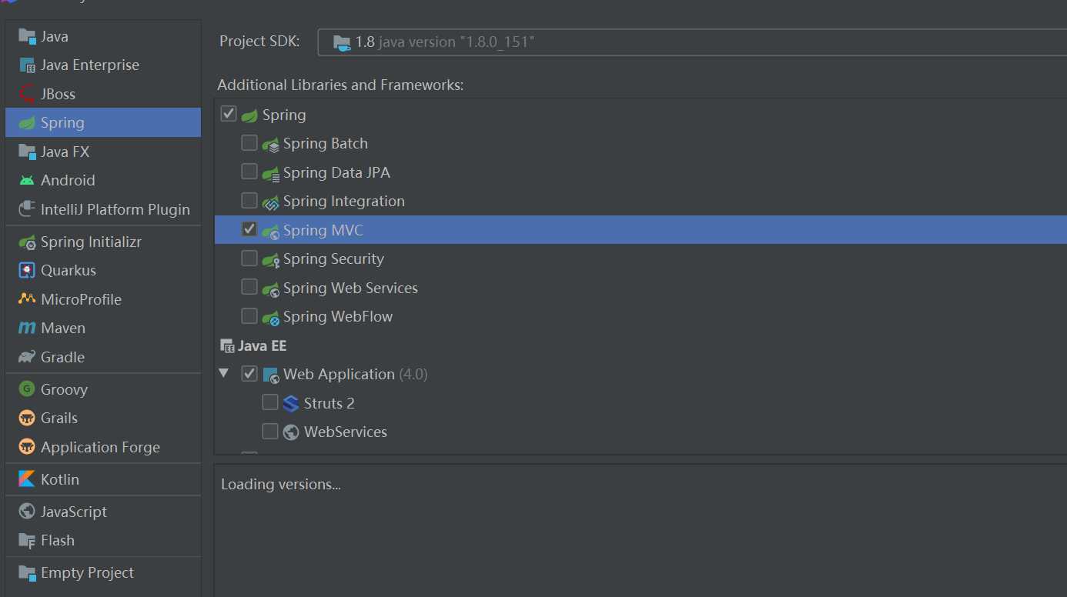Click the Spring MVC row icon

point(270,231)
